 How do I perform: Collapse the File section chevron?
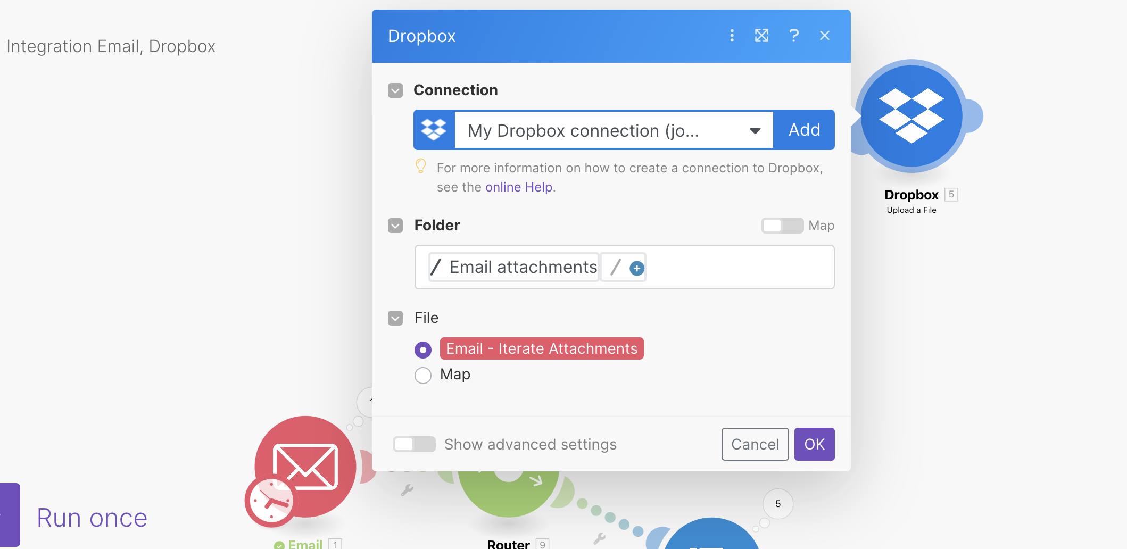click(x=395, y=318)
